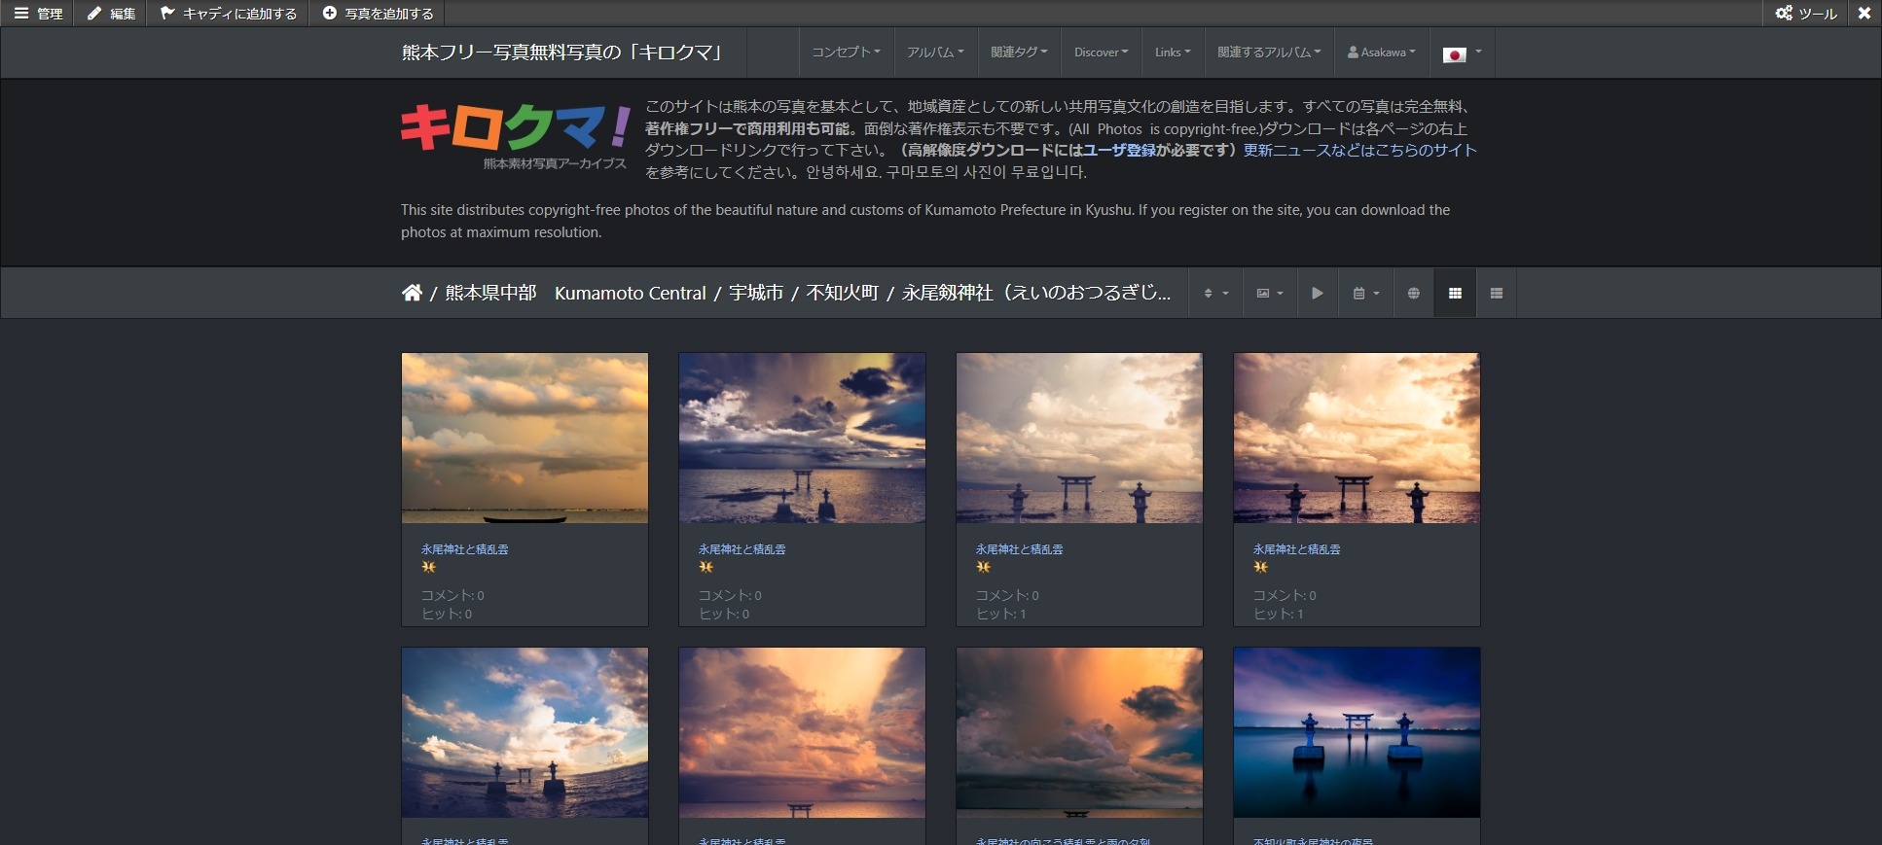Open the map view globe icon

[1413, 293]
